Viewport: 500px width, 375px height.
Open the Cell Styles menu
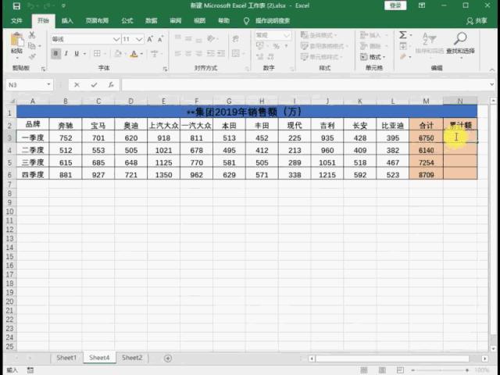point(321,57)
